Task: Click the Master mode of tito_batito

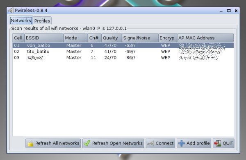Action: coord(74,52)
